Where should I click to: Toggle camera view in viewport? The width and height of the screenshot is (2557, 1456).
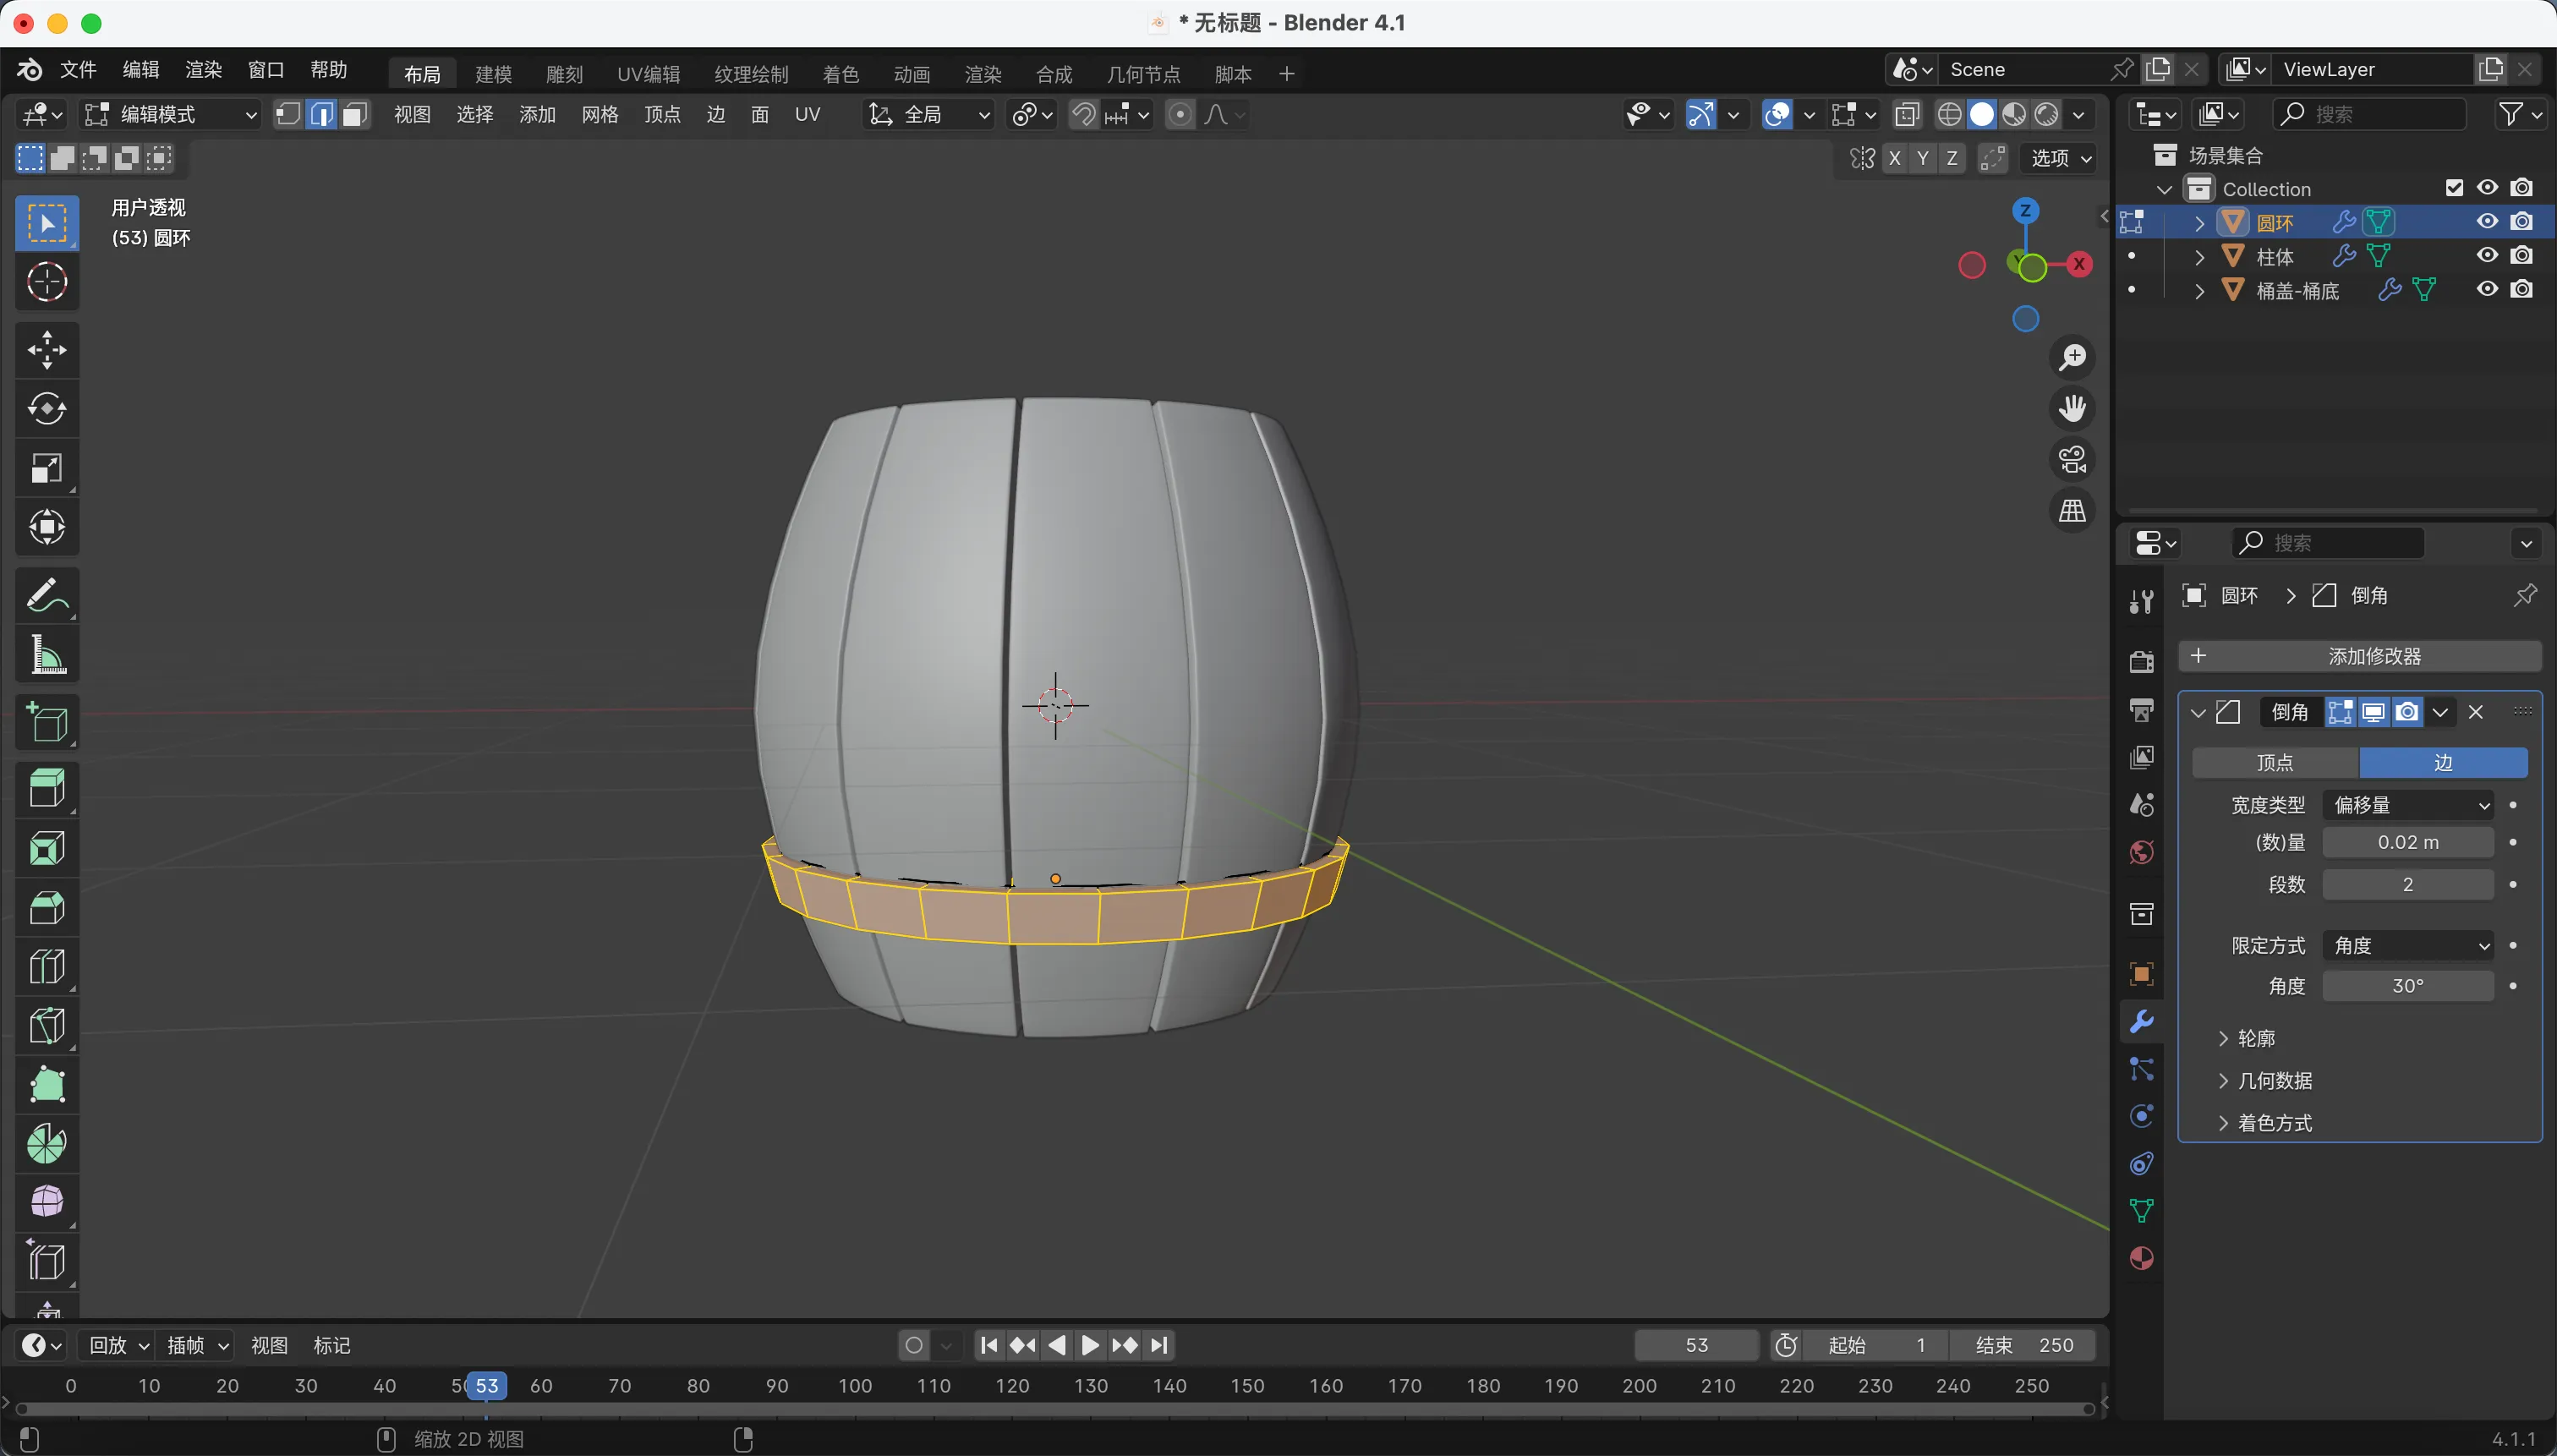[2072, 460]
